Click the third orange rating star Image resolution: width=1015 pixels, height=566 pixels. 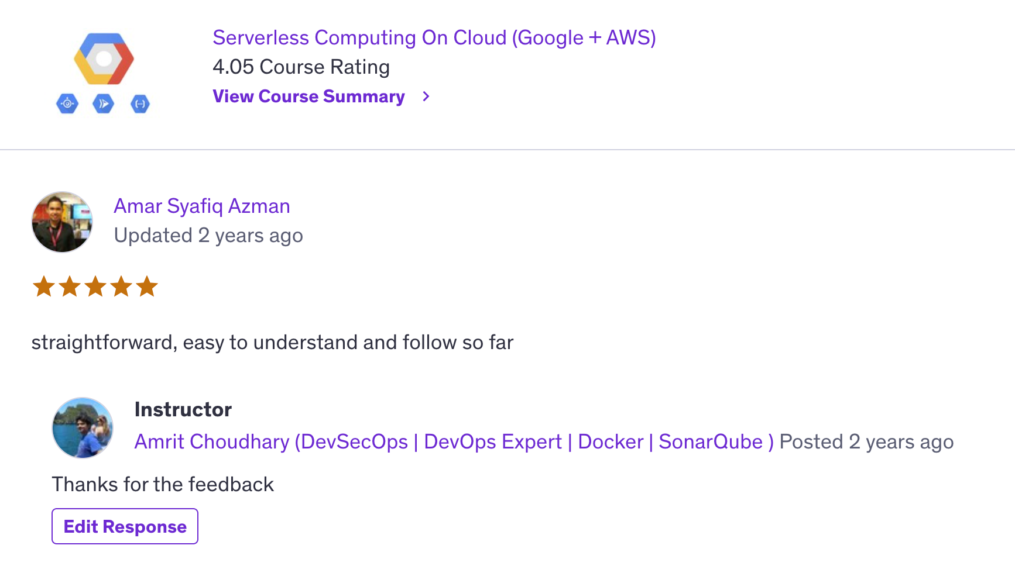point(95,287)
